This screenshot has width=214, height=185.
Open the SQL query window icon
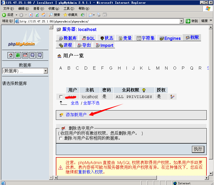(x=25, y=55)
